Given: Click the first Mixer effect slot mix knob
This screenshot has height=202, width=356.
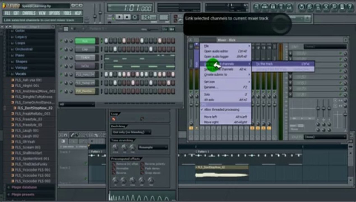Looking at the screenshot, I should click(x=345, y=53).
